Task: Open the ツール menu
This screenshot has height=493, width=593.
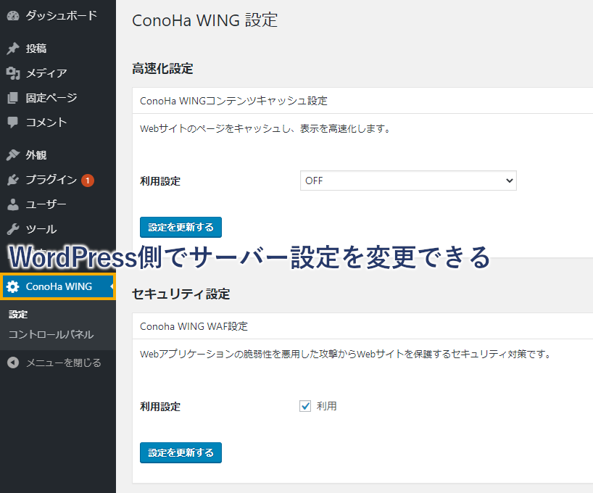Action: point(58,229)
